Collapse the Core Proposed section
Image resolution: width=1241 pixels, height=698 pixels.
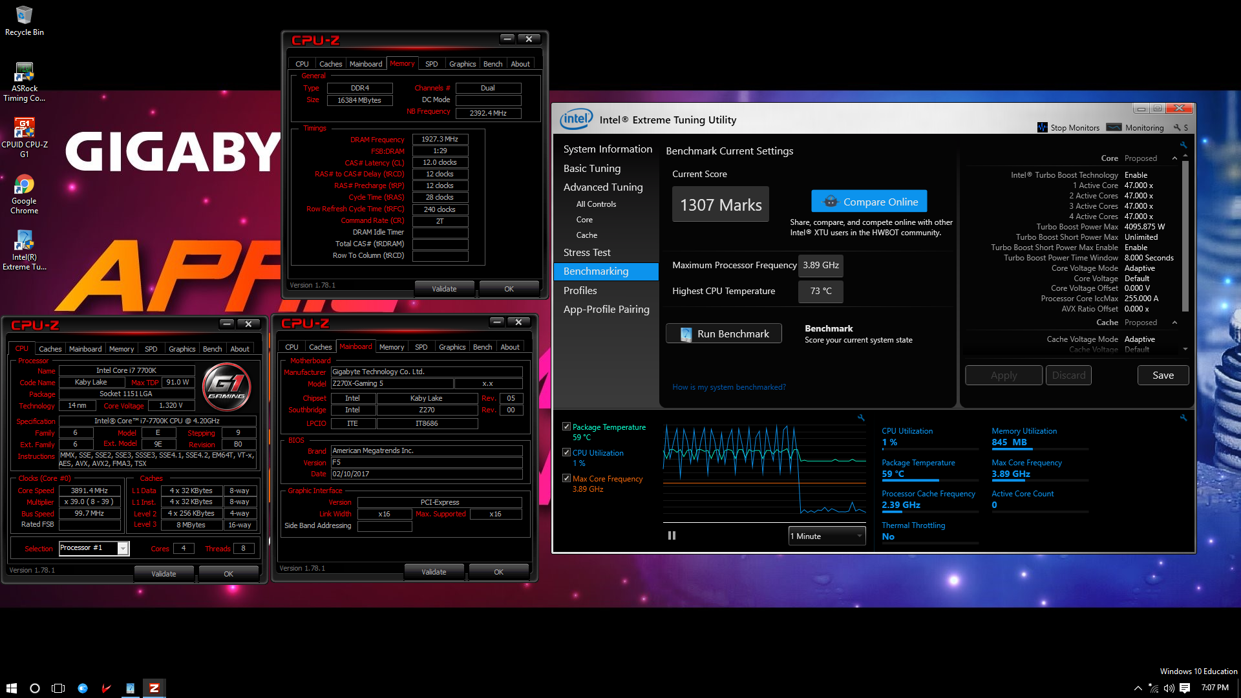click(1174, 158)
